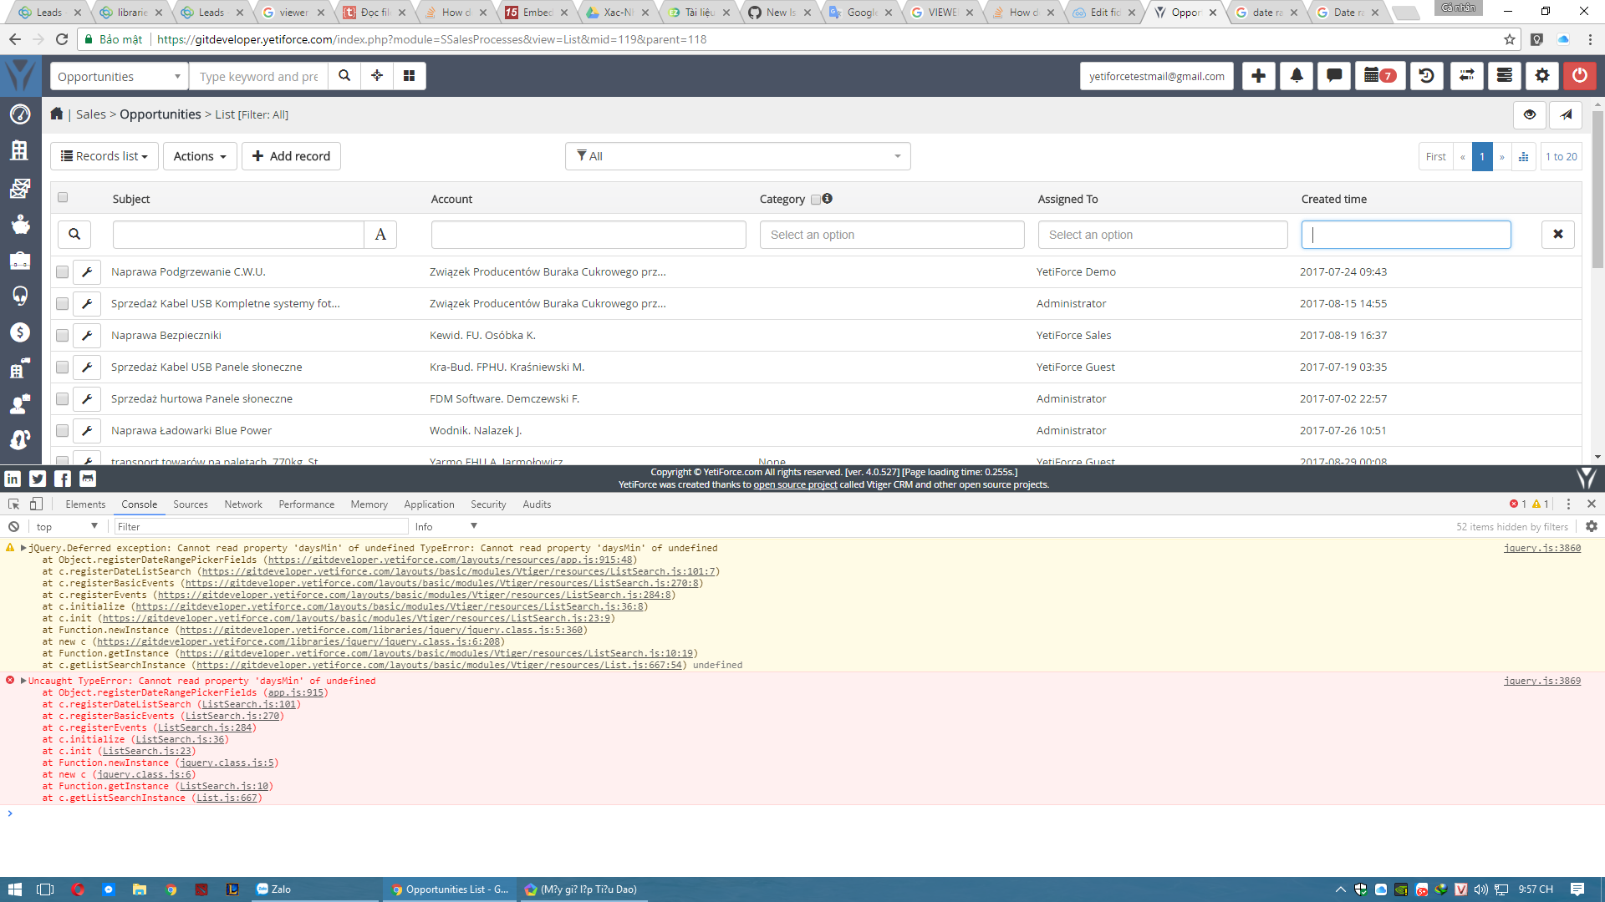Screen dimensions: 1605x902
Task: Tick checkbox for Naprawa Podgrzewanie C.W.U.
Action: [x=63, y=272]
